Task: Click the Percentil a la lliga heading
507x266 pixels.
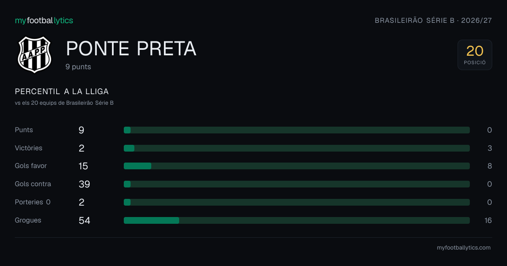Action: [62, 92]
